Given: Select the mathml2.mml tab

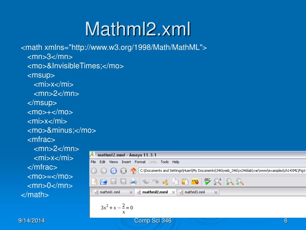Looking at the screenshot, I should point(155,192).
